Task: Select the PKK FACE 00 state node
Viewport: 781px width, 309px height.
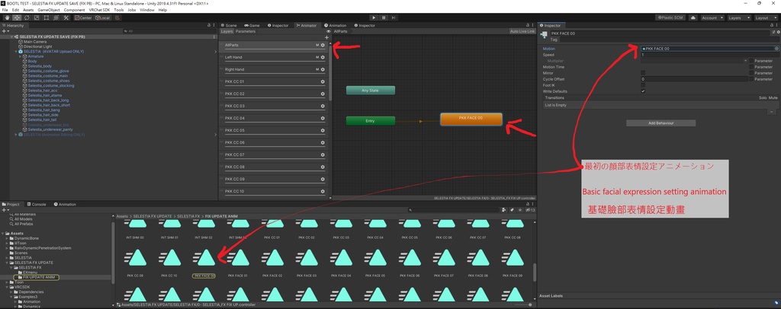Action: point(471,119)
